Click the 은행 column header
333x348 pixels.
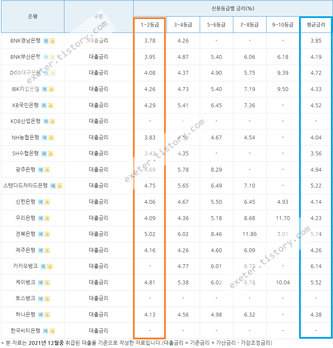33,16
